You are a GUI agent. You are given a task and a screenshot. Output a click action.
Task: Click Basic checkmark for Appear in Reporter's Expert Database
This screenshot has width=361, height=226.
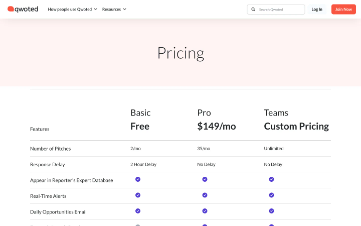(x=138, y=179)
